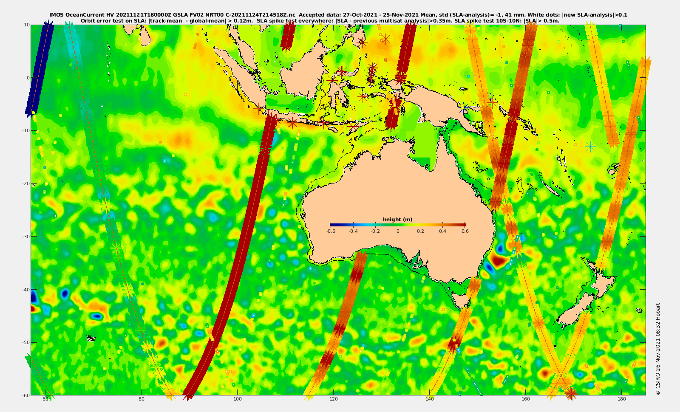
Task: Click the y-axis label 0
Action: [28, 78]
